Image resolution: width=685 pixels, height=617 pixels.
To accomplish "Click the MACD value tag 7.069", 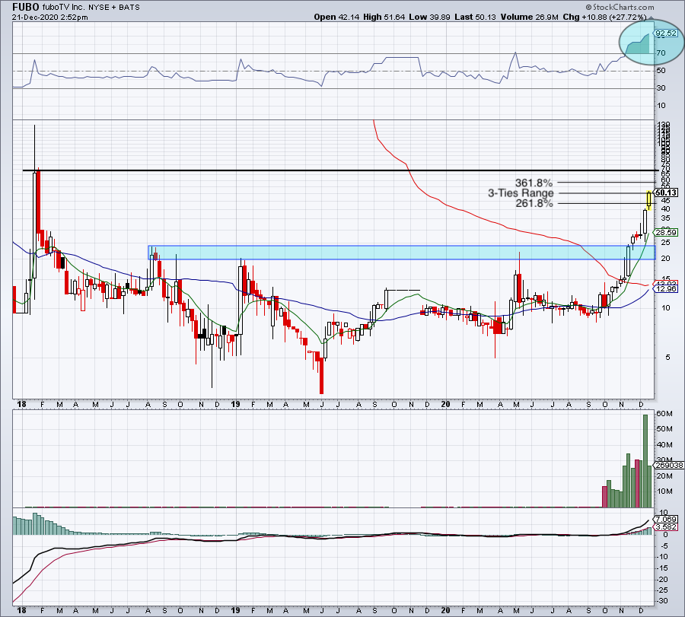I will click(x=666, y=519).
